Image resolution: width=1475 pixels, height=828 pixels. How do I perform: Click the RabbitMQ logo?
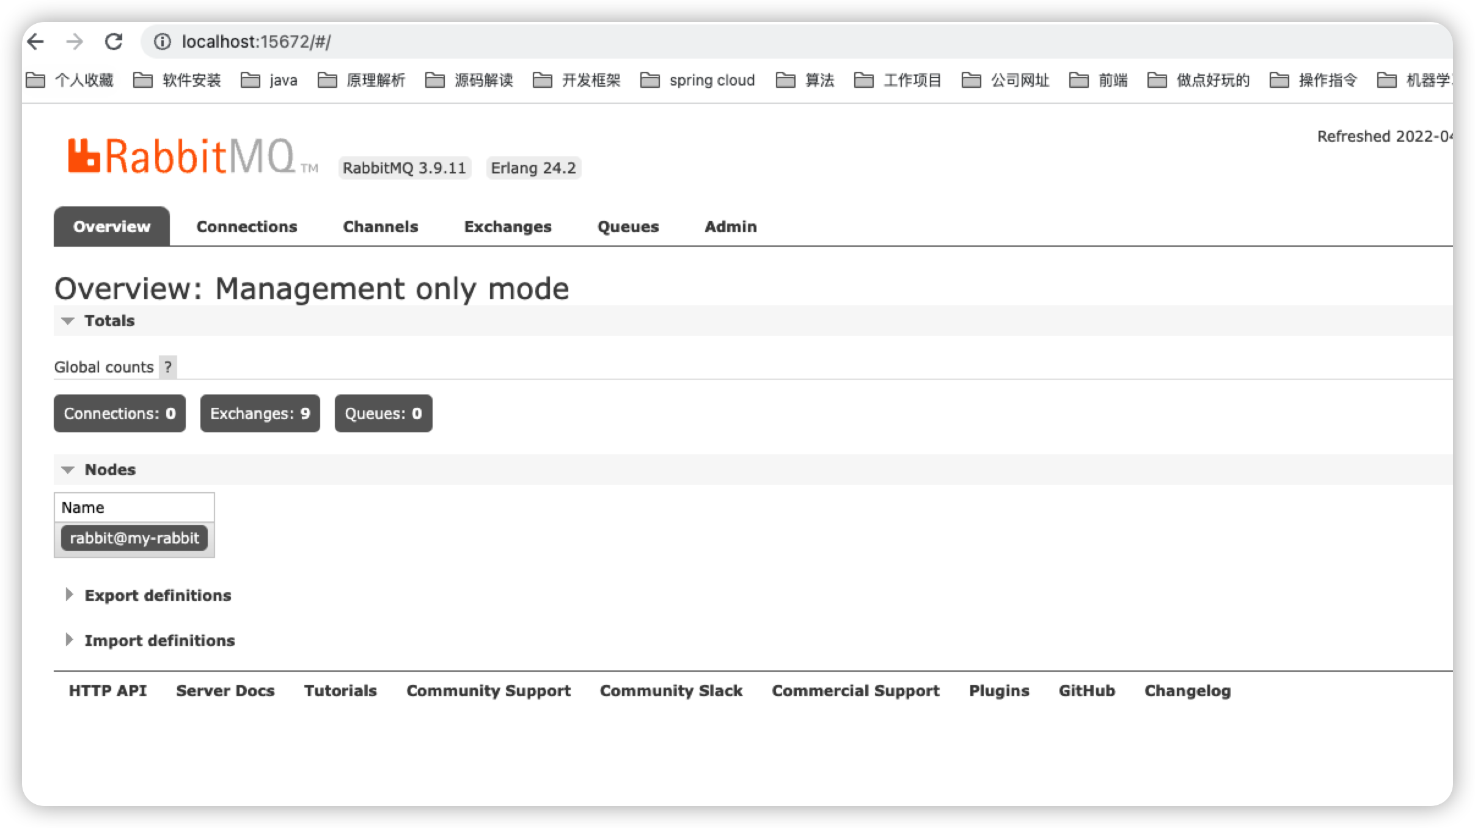point(182,157)
